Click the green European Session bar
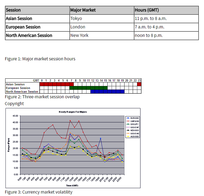 click(x=88, y=88)
